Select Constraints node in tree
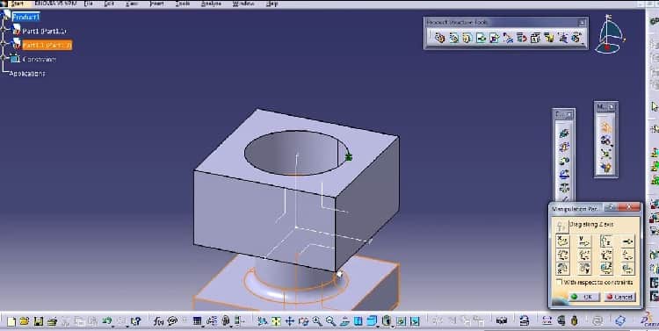The image size is (659, 331). click(x=39, y=59)
